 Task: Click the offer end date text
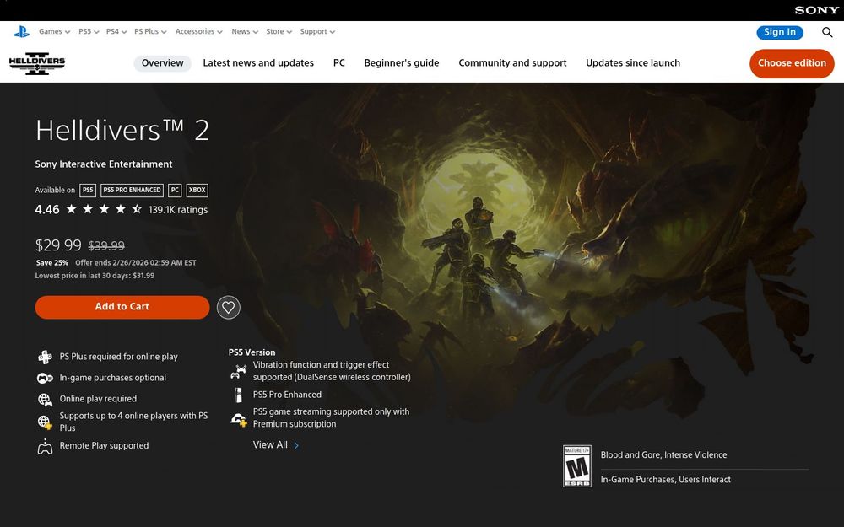(x=136, y=263)
